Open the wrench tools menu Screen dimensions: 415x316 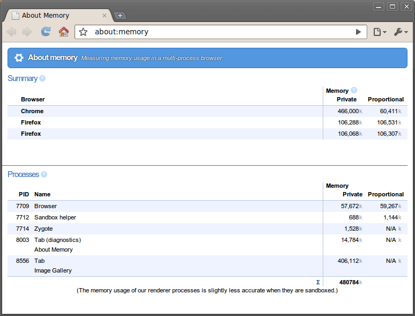coord(401,32)
